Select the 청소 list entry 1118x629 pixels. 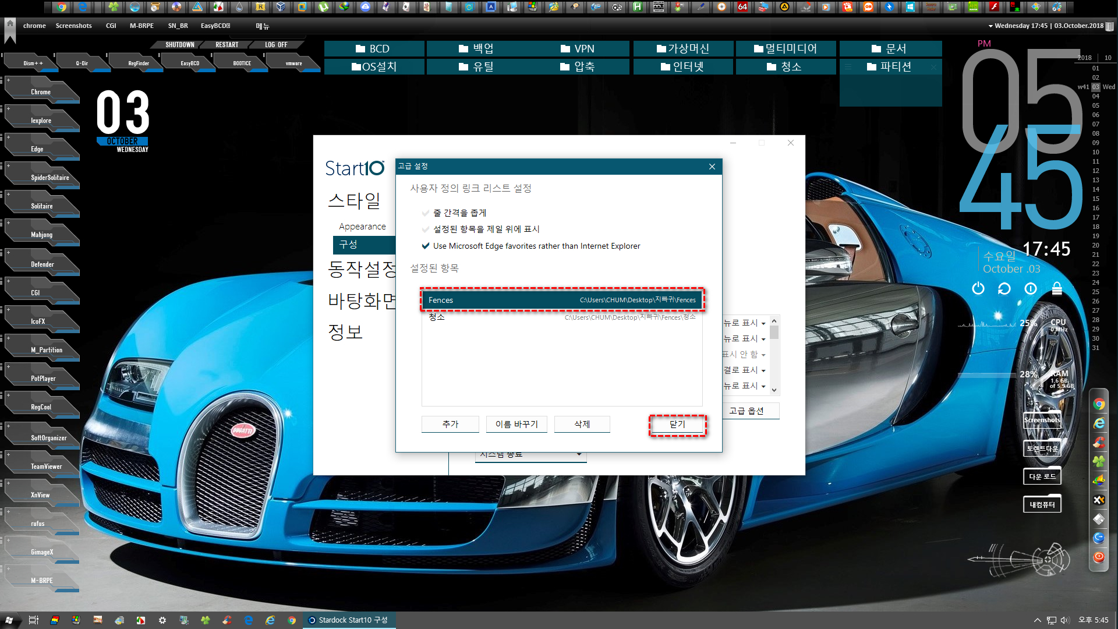pos(562,317)
